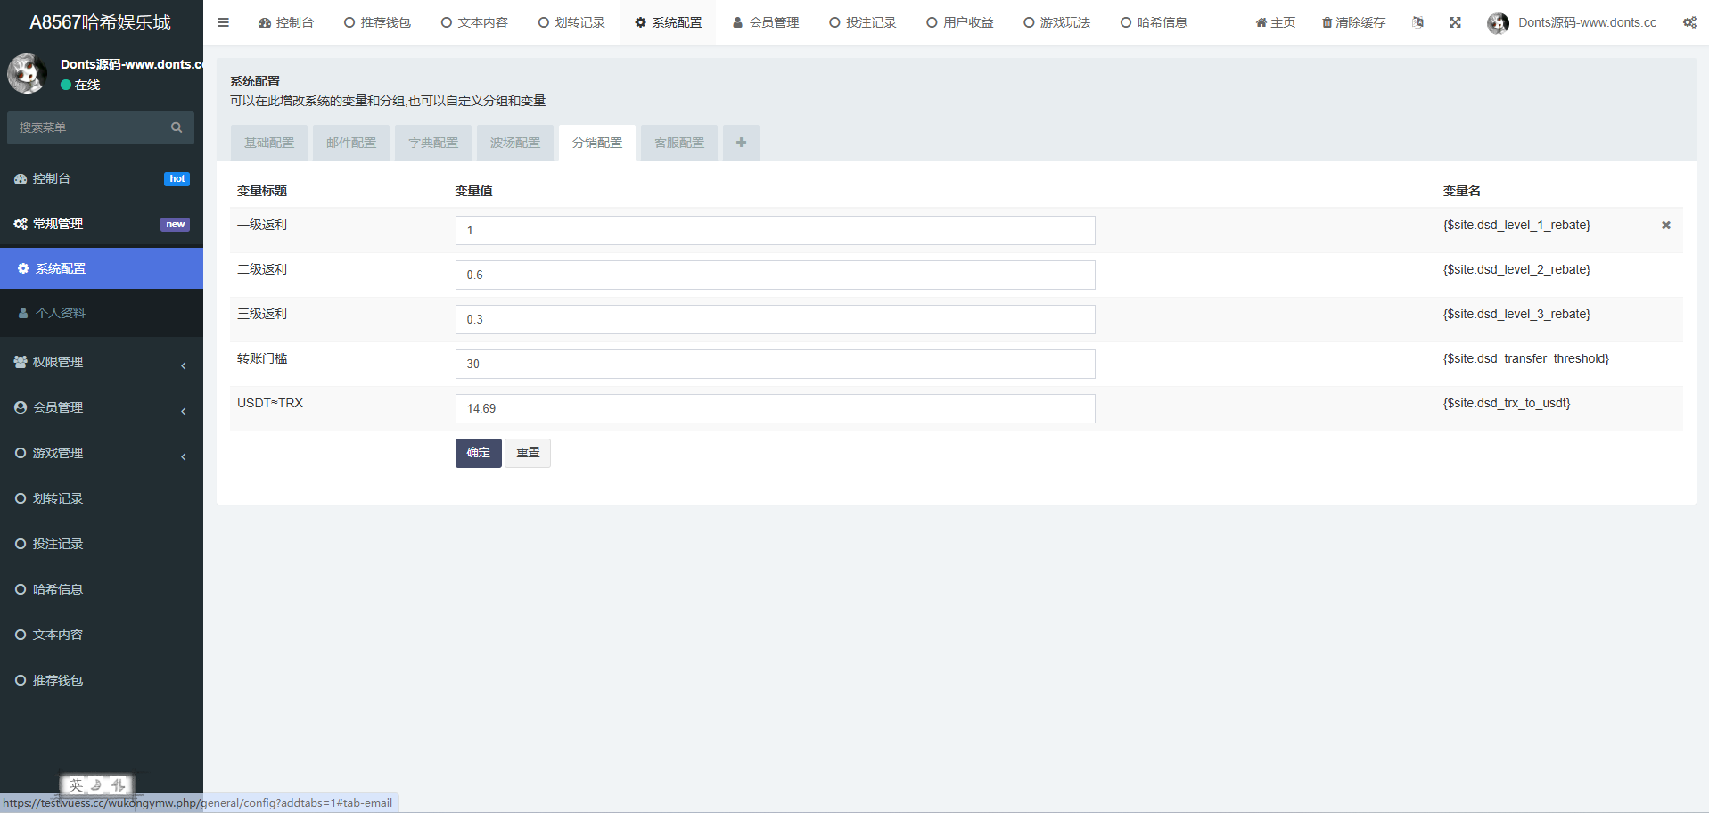Collapse 常规管理 sidebar group

pyautogui.click(x=102, y=224)
